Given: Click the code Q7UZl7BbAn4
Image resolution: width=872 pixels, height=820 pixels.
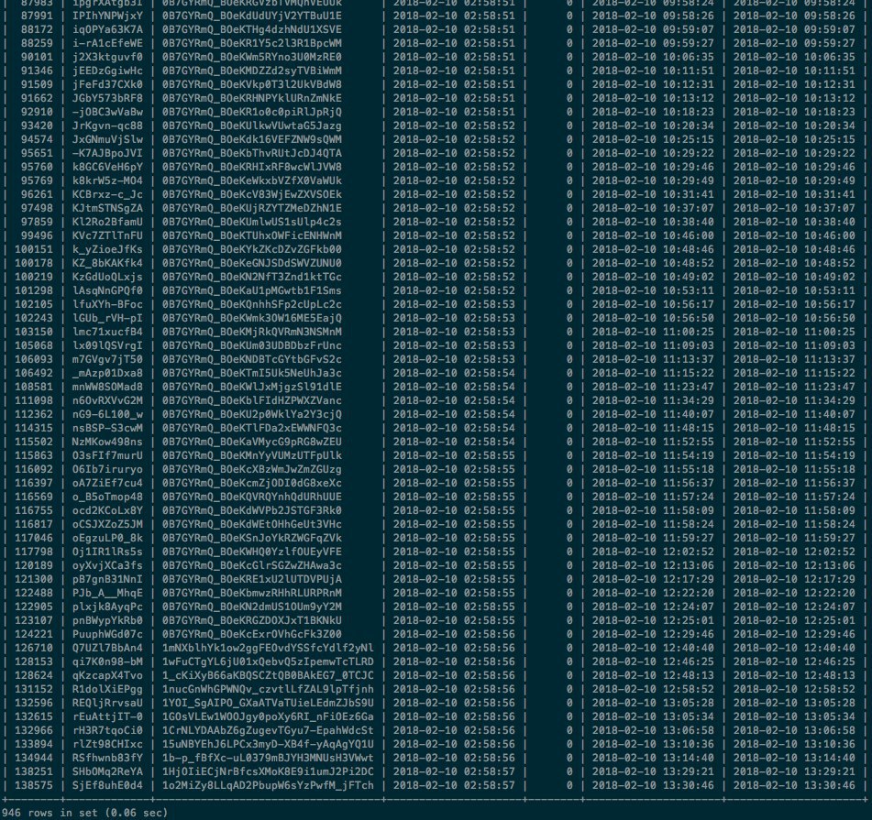Looking at the screenshot, I should pos(107,649).
